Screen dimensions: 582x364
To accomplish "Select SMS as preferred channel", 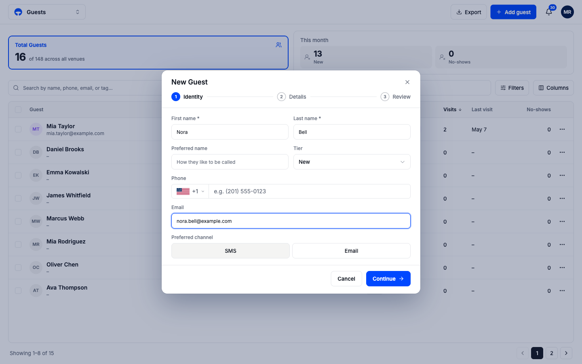I will [230, 251].
